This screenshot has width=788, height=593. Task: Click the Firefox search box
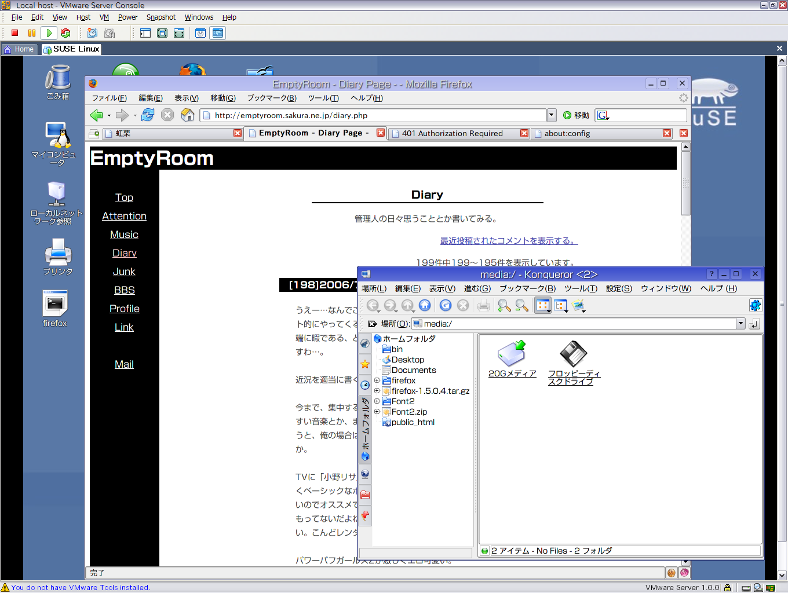641,115
